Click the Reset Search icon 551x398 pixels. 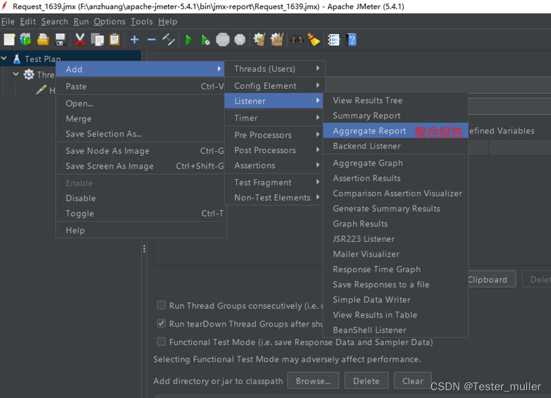click(314, 40)
